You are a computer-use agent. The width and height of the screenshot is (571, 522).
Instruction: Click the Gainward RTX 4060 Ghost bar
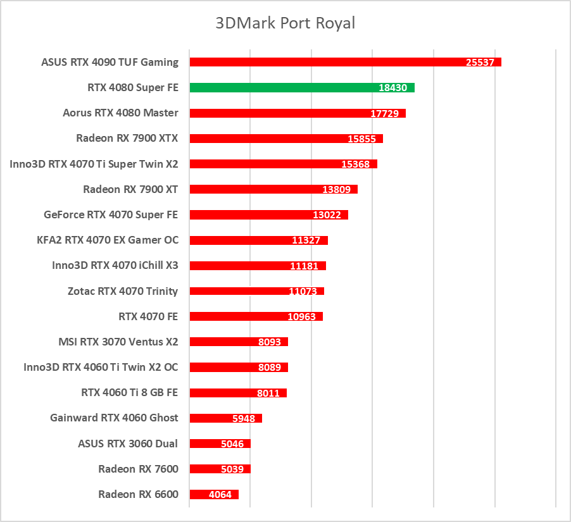209,418
